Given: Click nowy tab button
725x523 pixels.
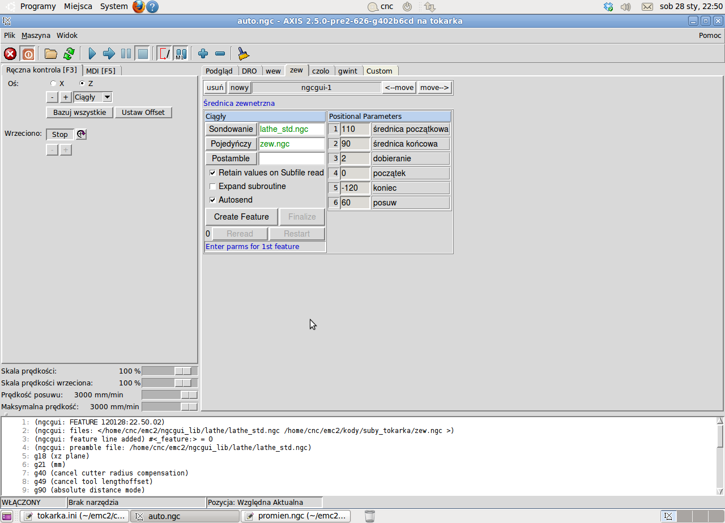Looking at the screenshot, I should pyautogui.click(x=240, y=88).
